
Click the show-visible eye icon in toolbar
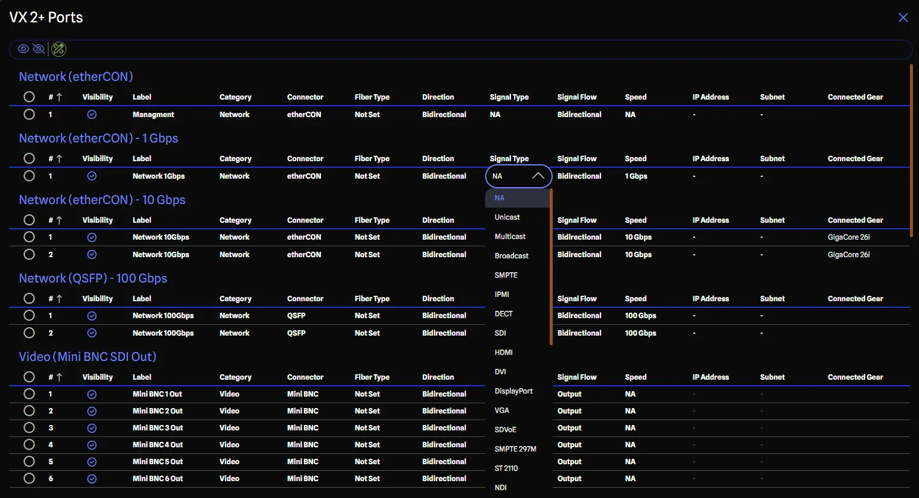(x=23, y=49)
